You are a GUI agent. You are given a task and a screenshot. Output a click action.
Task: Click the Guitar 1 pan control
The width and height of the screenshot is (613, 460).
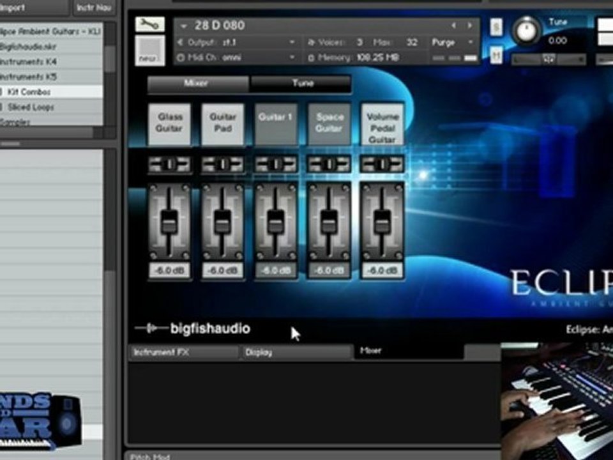point(276,164)
